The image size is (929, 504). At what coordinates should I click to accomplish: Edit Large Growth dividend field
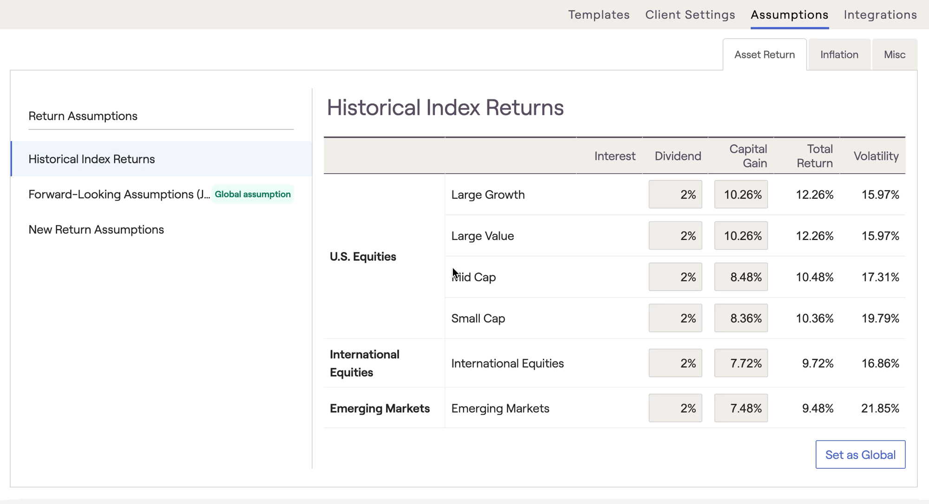(675, 194)
